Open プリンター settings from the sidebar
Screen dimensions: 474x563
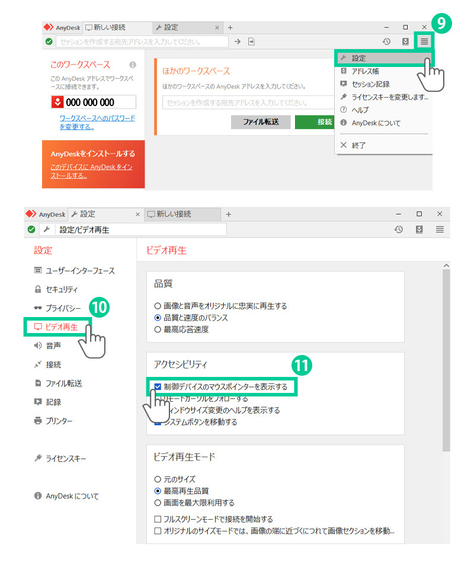59,421
